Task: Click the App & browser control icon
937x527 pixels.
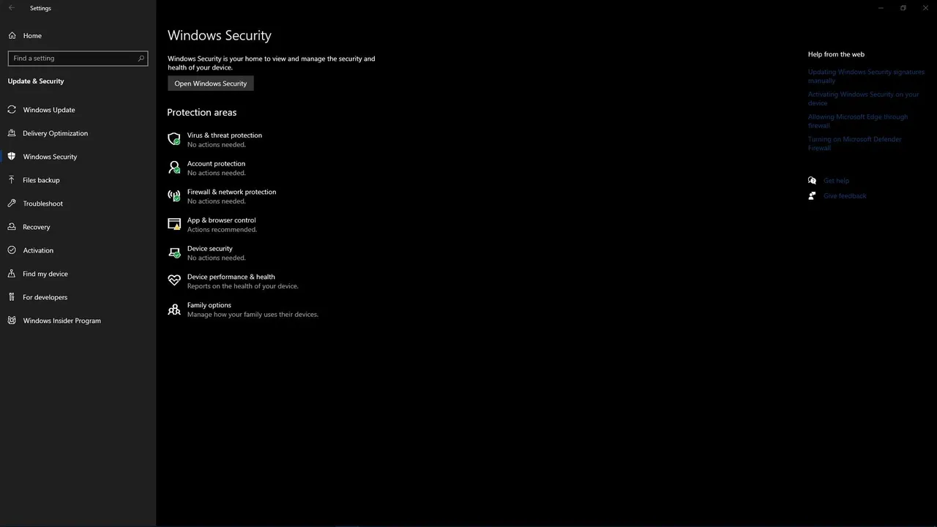Action: pos(174,224)
